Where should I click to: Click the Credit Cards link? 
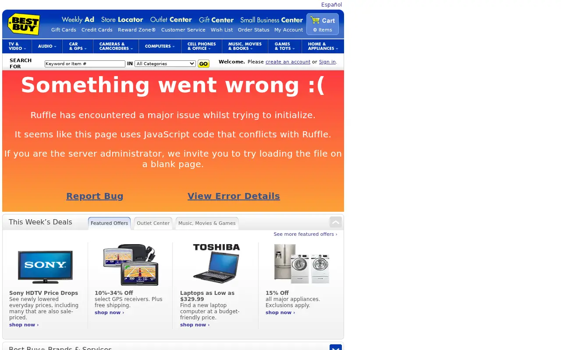(97, 30)
